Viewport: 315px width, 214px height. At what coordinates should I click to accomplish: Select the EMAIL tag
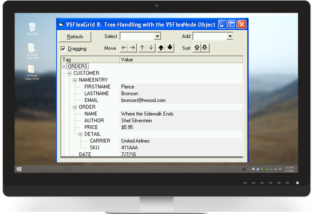tap(91, 100)
